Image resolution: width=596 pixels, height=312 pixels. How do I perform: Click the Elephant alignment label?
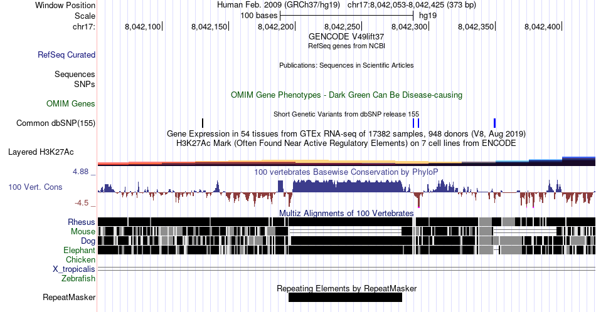pyautogui.click(x=79, y=250)
